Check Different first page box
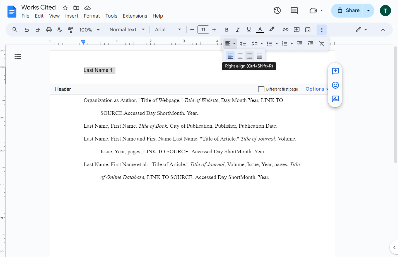Screen dimensions: 398x257 click(261, 89)
